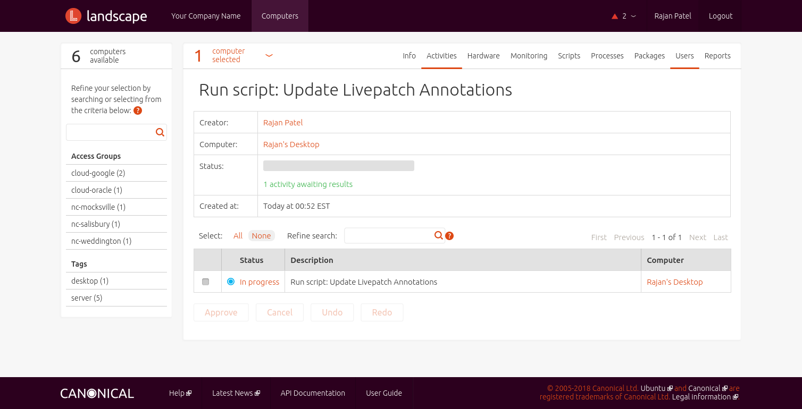802x409 pixels.
Task: Open Rajan Patel account in header
Action: click(673, 16)
